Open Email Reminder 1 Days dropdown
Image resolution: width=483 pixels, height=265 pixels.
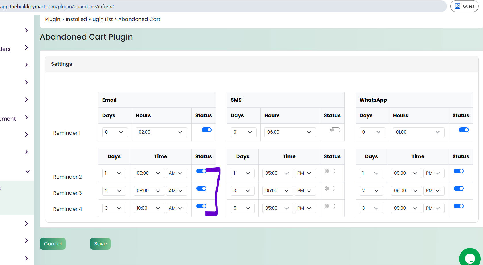[115, 132]
